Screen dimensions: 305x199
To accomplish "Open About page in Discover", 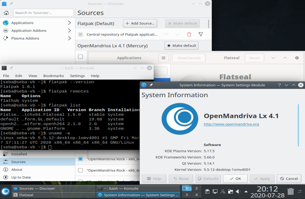I will (37, 170).
